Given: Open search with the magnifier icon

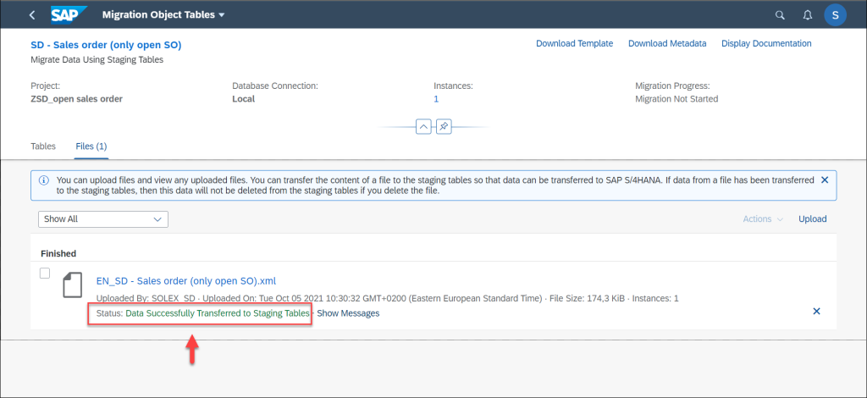Looking at the screenshot, I should (x=780, y=15).
